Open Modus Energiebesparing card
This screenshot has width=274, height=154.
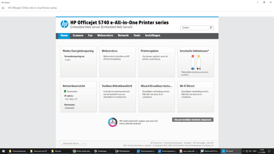coord(79,62)
